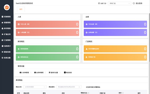Open 销售管理 menu in sidebar
Image resolution: width=150 pixels, height=94 pixels.
6,23
